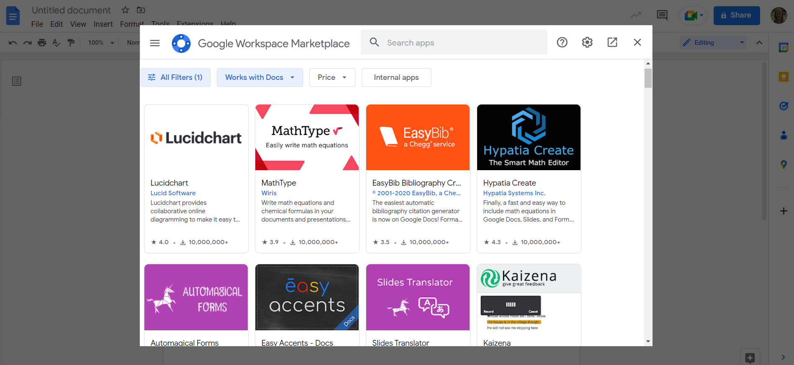Viewport: 794px width, 365px height.
Task: Open comment history icon
Action: pos(662,15)
